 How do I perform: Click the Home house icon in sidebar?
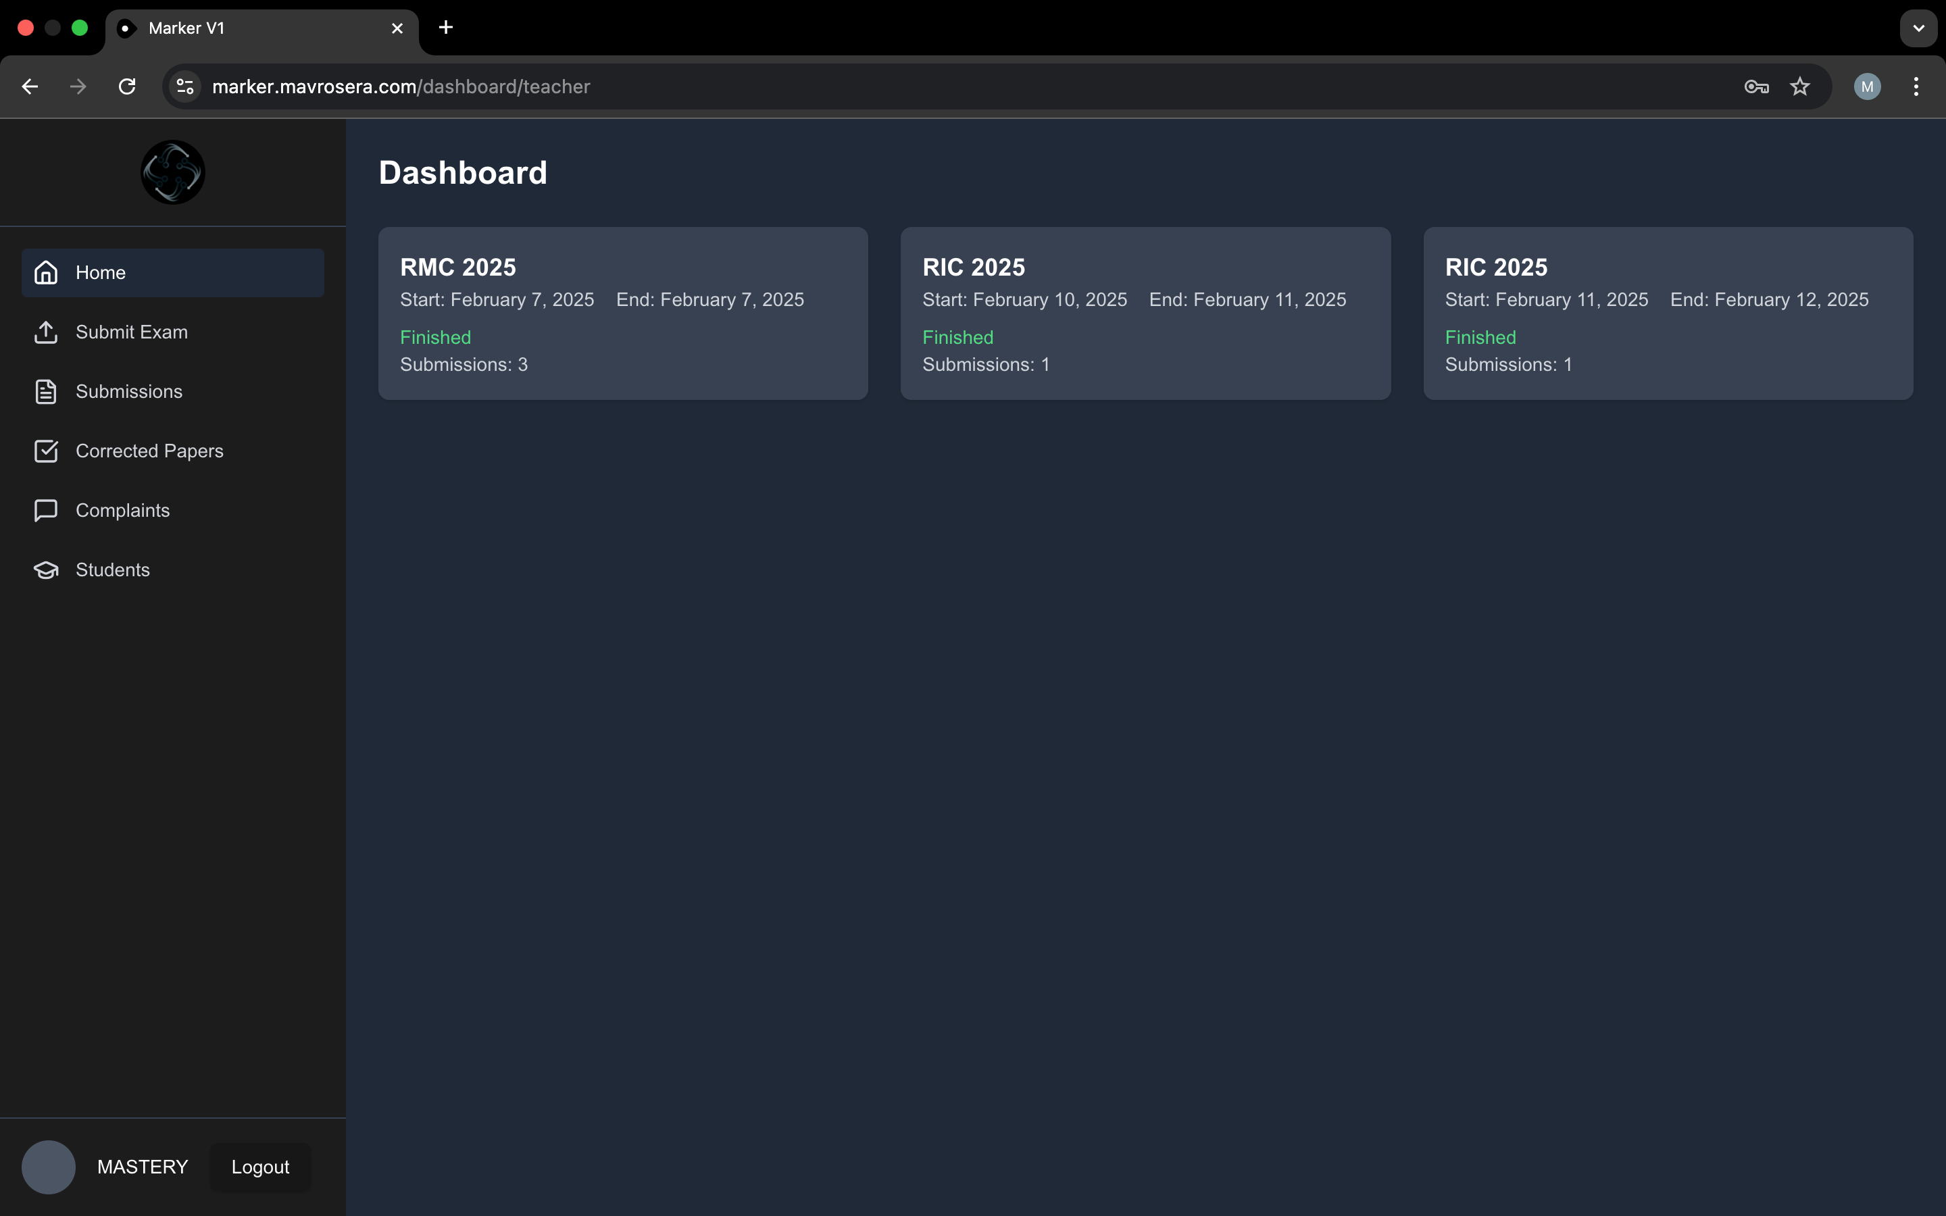point(46,273)
